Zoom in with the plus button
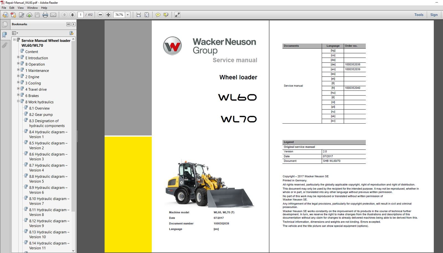The width and height of the screenshot is (443, 253). pyautogui.click(x=108, y=15)
